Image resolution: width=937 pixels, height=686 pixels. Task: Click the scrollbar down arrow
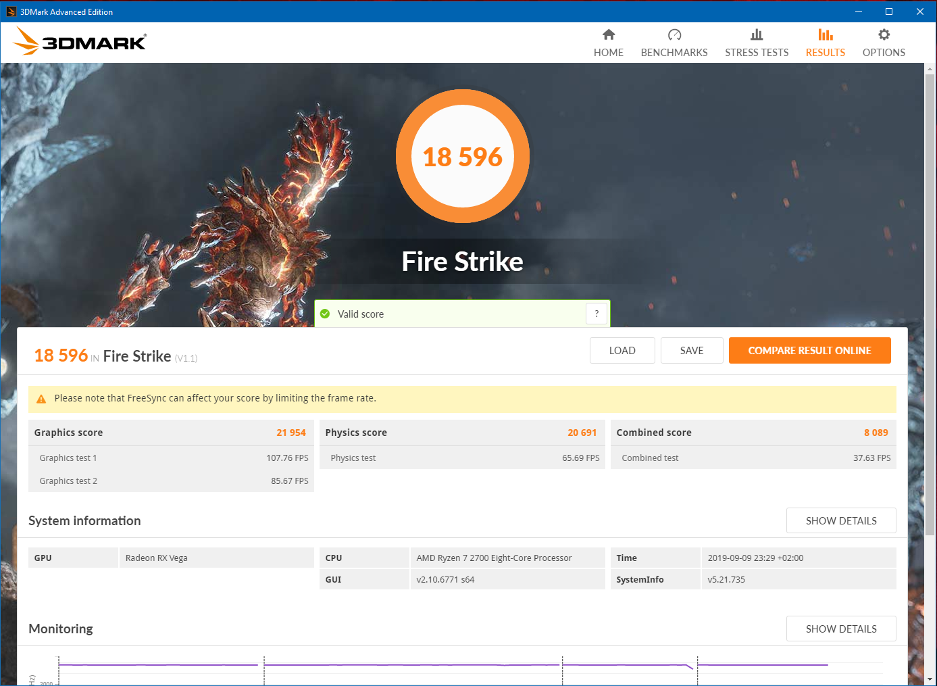[930, 679]
